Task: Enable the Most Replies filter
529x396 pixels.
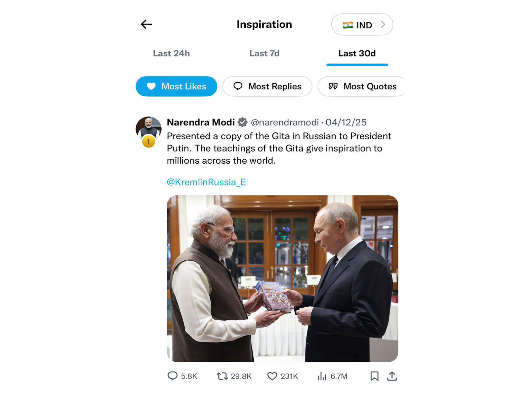Action: (267, 86)
